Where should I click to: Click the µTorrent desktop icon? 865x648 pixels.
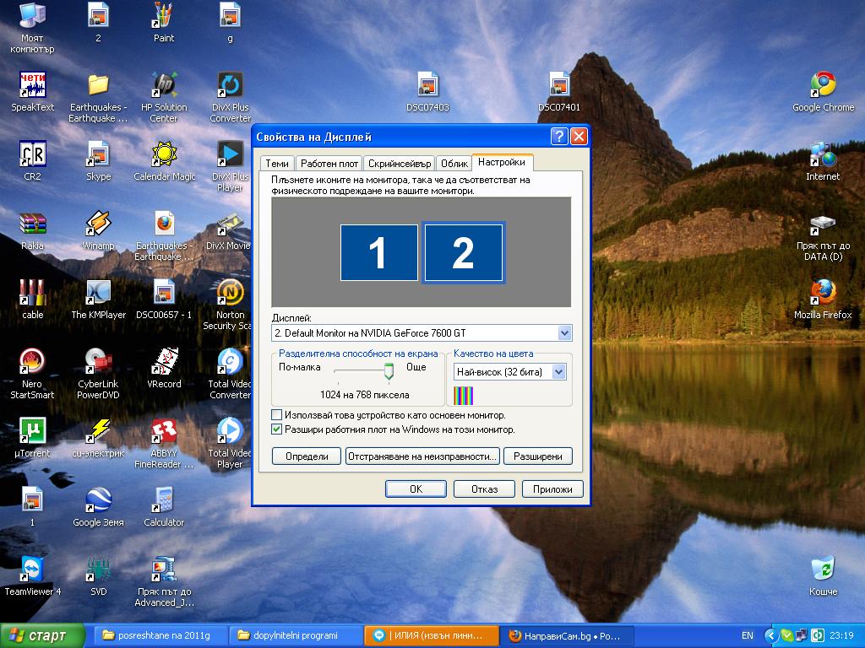pyautogui.click(x=32, y=431)
